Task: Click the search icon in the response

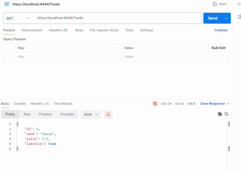Action: [x=226, y=114]
